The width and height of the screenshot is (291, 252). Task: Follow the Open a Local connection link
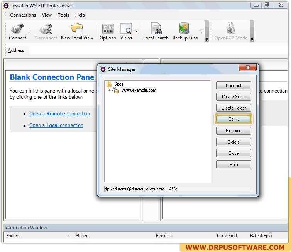click(56, 125)
